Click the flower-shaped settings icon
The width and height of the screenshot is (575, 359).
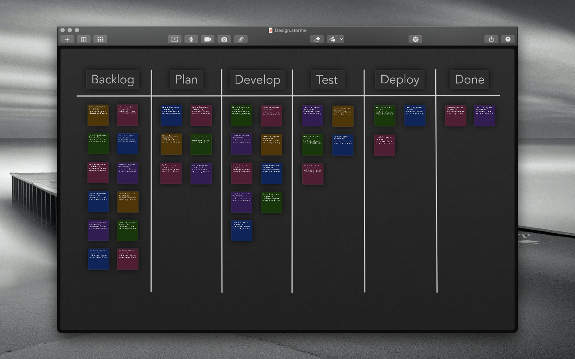416,39
